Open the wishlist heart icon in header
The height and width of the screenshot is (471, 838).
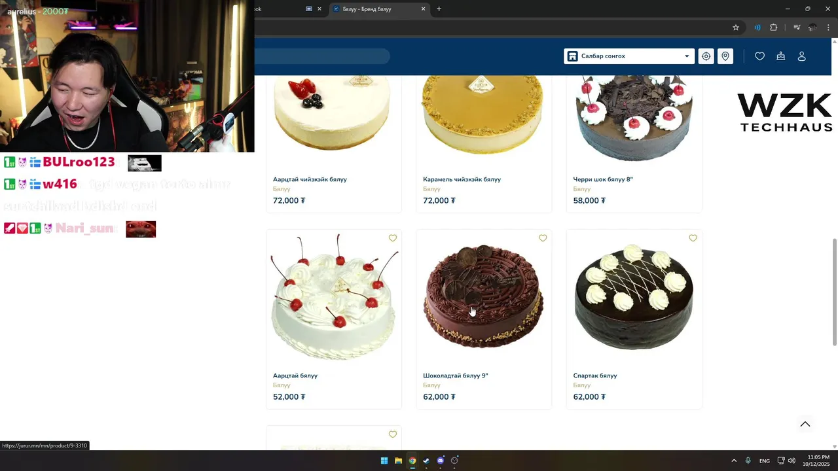click(759, 56)
